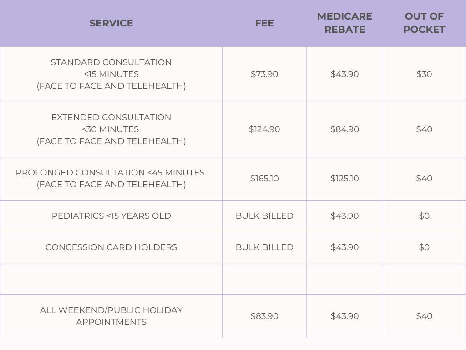Select the $40 weekend out of pocket cell

pyautogui.click(x=424, y=316)
